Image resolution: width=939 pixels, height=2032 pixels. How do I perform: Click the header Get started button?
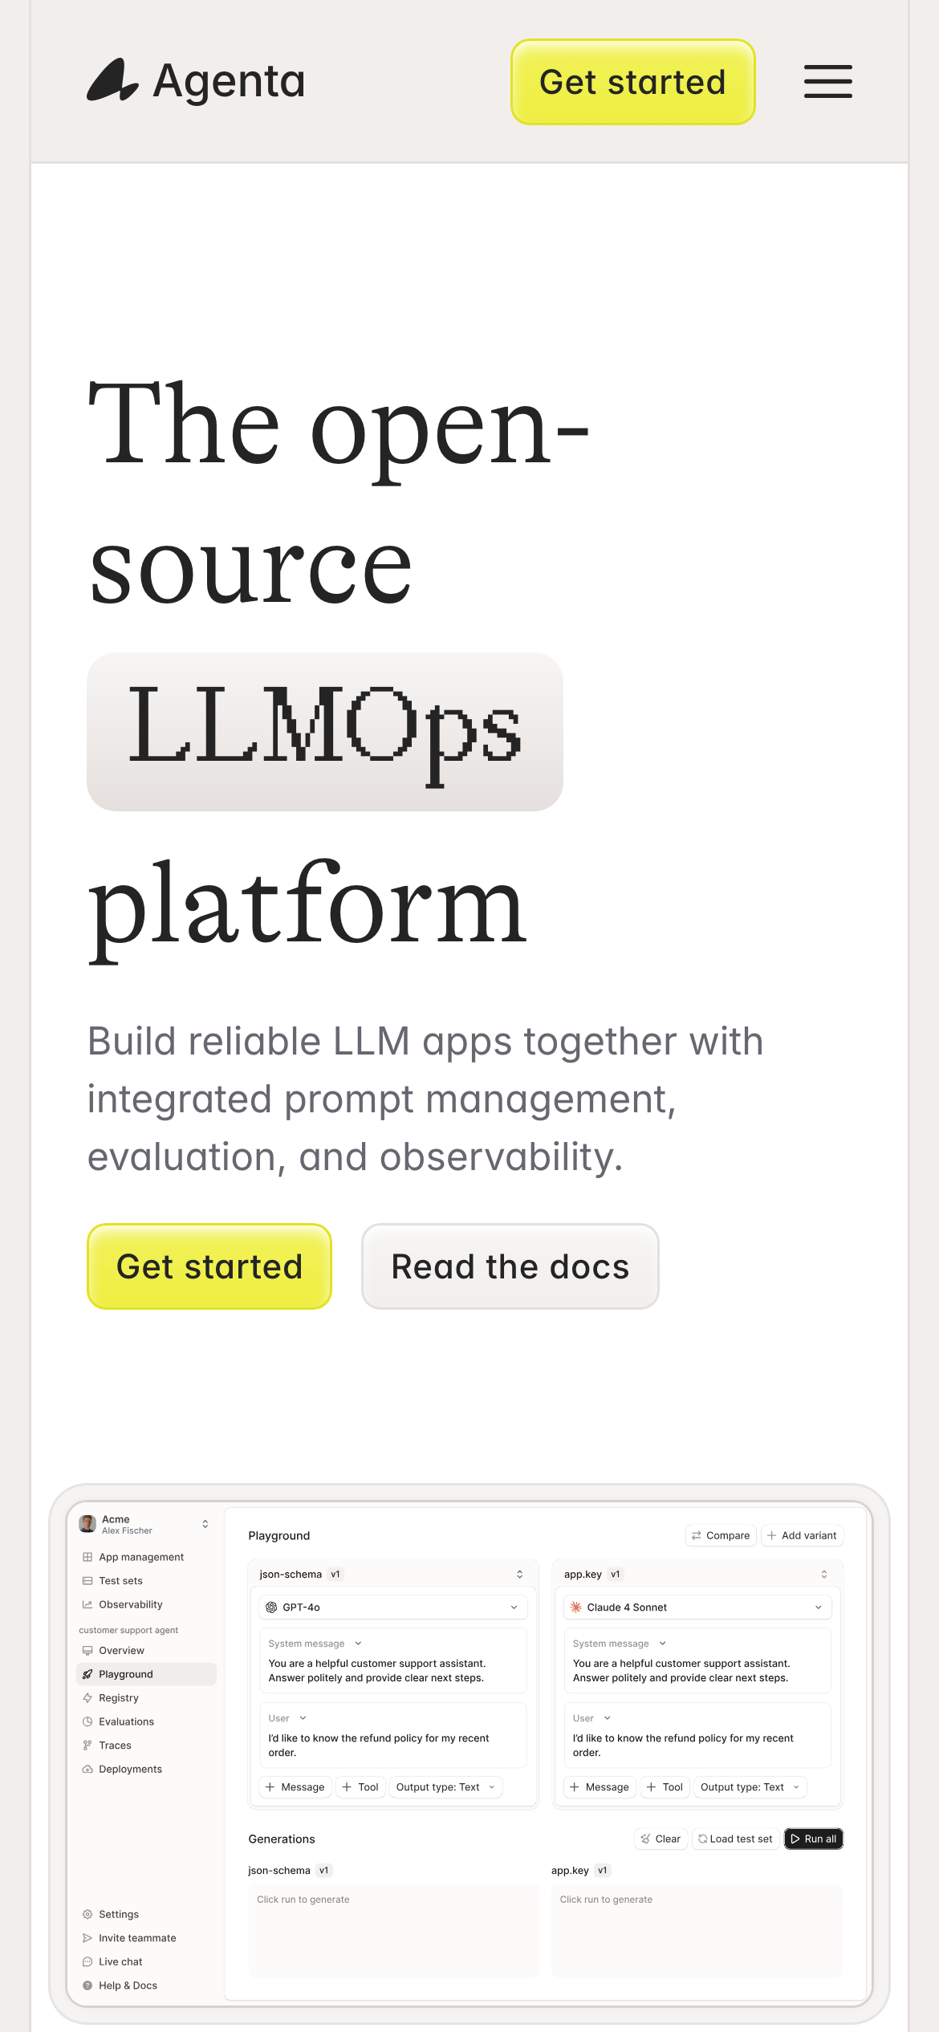click(x=632, y=82)
